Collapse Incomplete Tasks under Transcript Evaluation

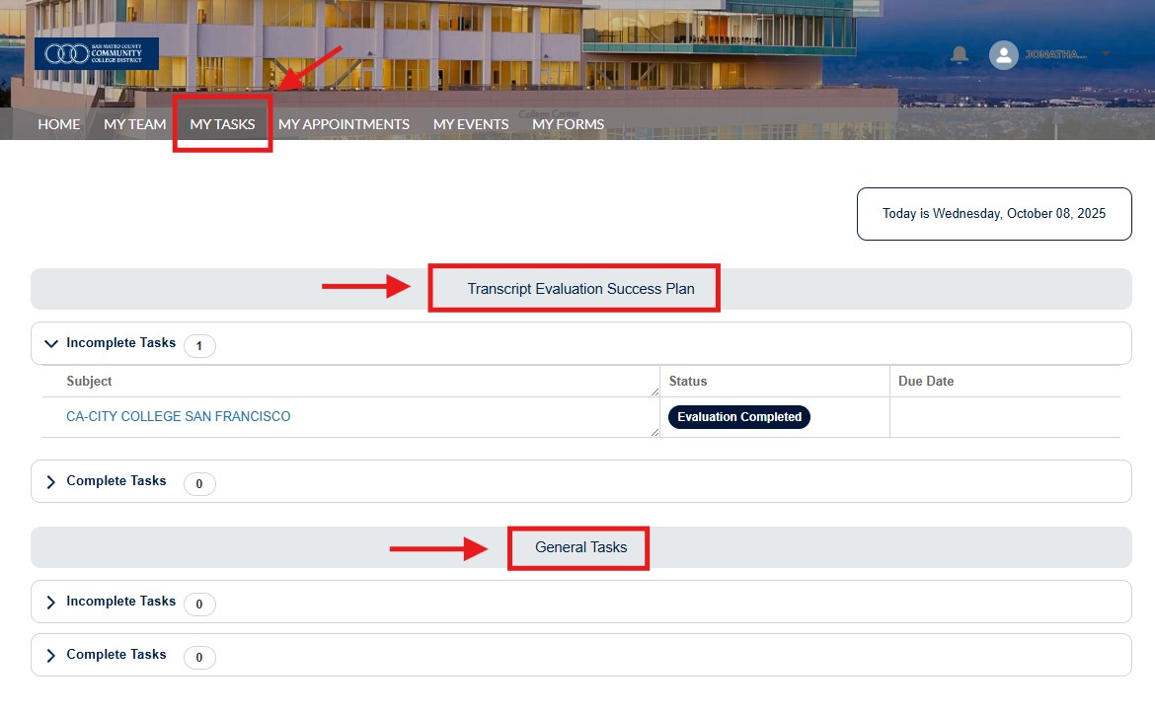(51, 344)
